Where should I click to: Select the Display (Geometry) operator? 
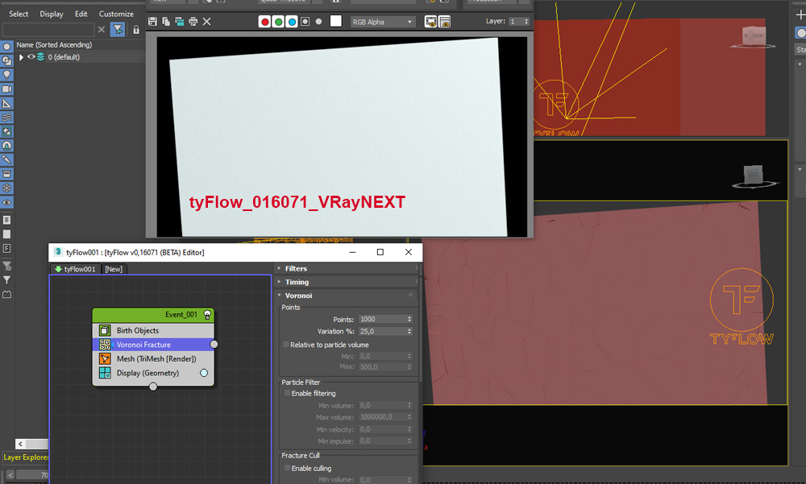153,373
